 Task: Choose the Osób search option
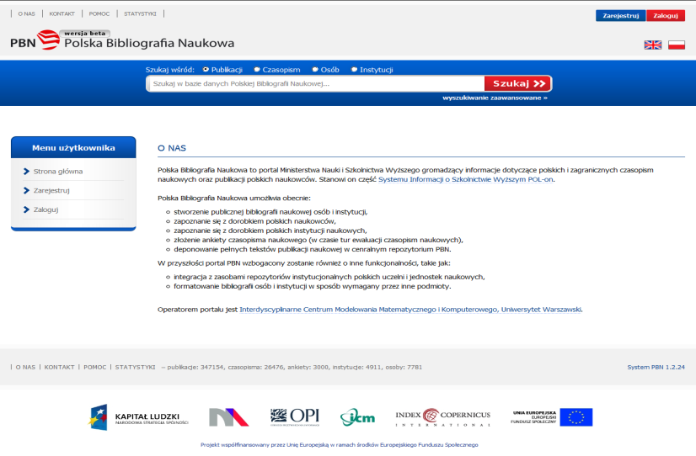tap(315, 70)
